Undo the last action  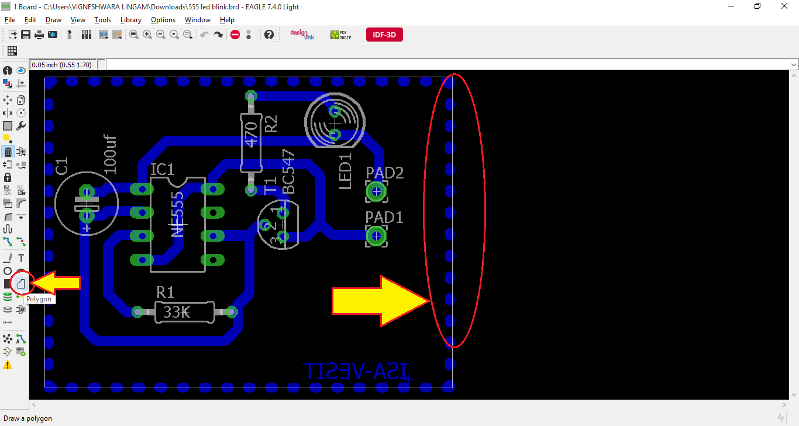[204, 34]
